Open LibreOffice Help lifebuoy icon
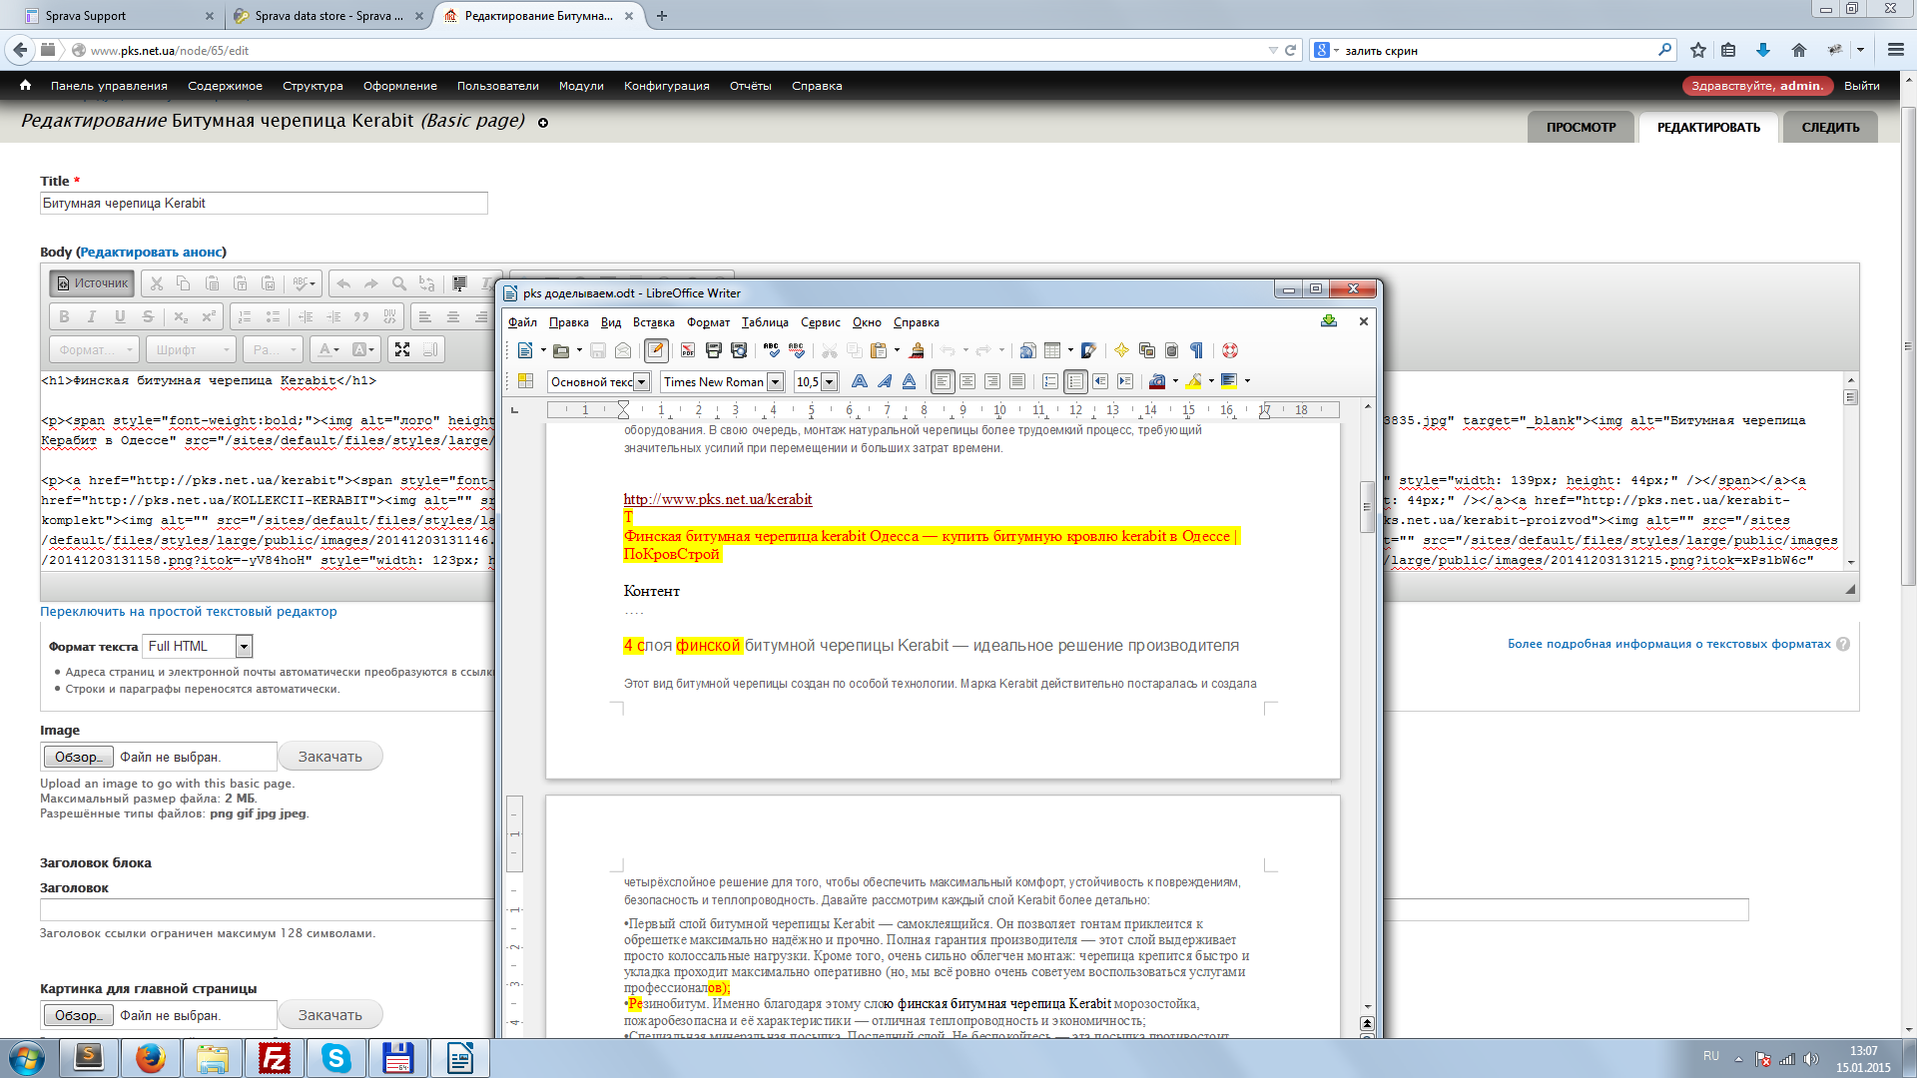 coord(1230,350)
